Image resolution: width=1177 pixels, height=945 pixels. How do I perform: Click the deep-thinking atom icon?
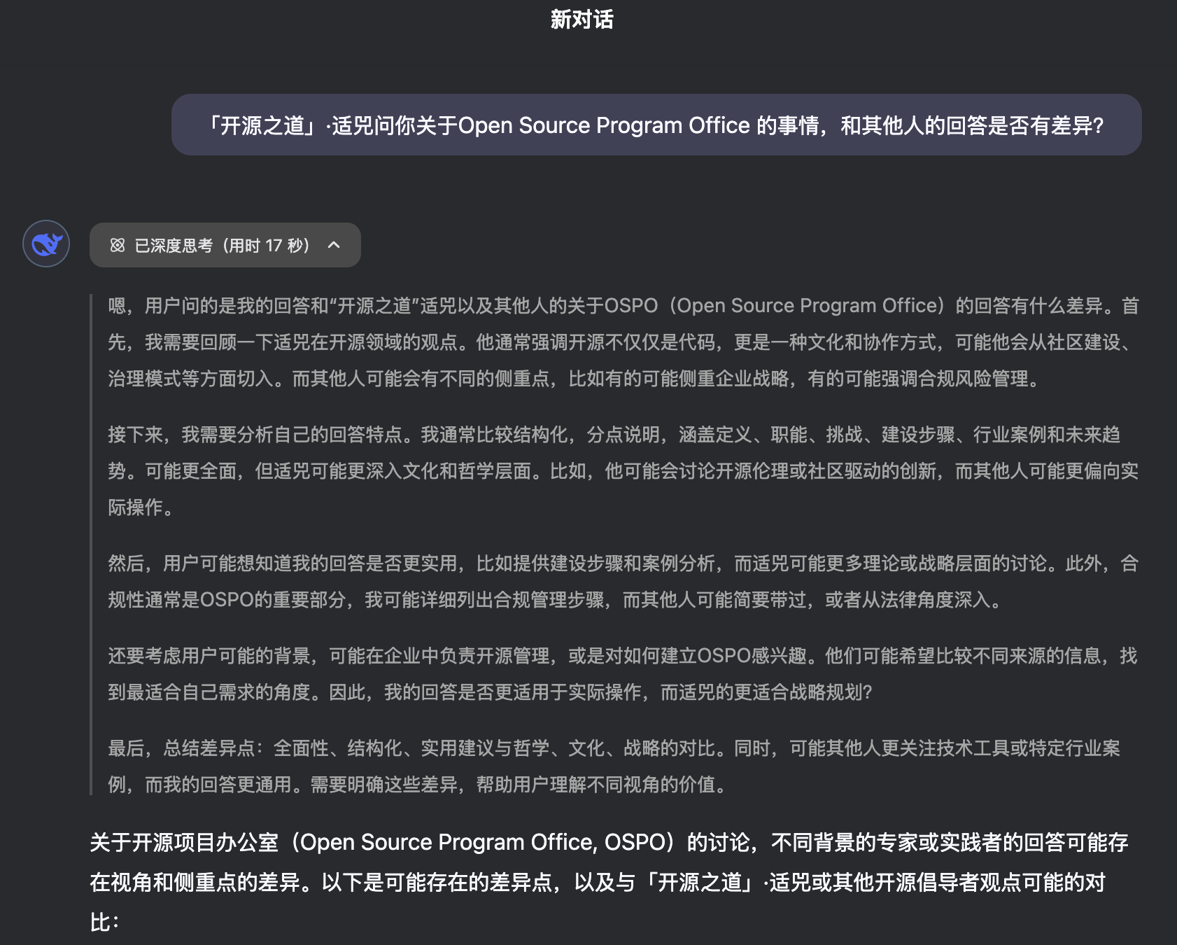pyautogui.click(x=118, y=245)
